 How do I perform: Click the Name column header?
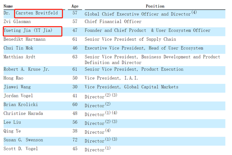coord(8,6)
